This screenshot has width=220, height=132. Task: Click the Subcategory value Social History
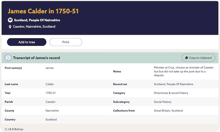[x=163, y=102]
